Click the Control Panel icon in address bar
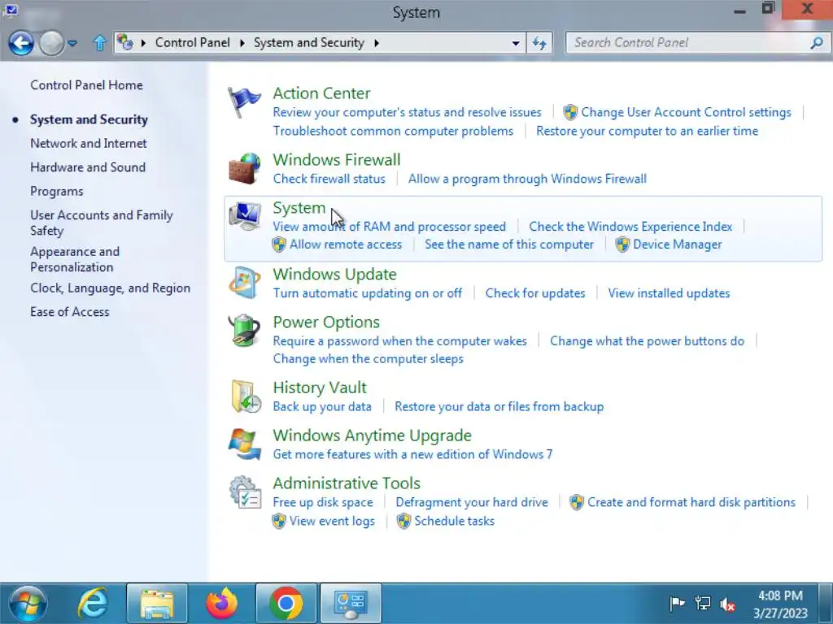This screenshot has width=833, height=624. (x=124, y=42)
